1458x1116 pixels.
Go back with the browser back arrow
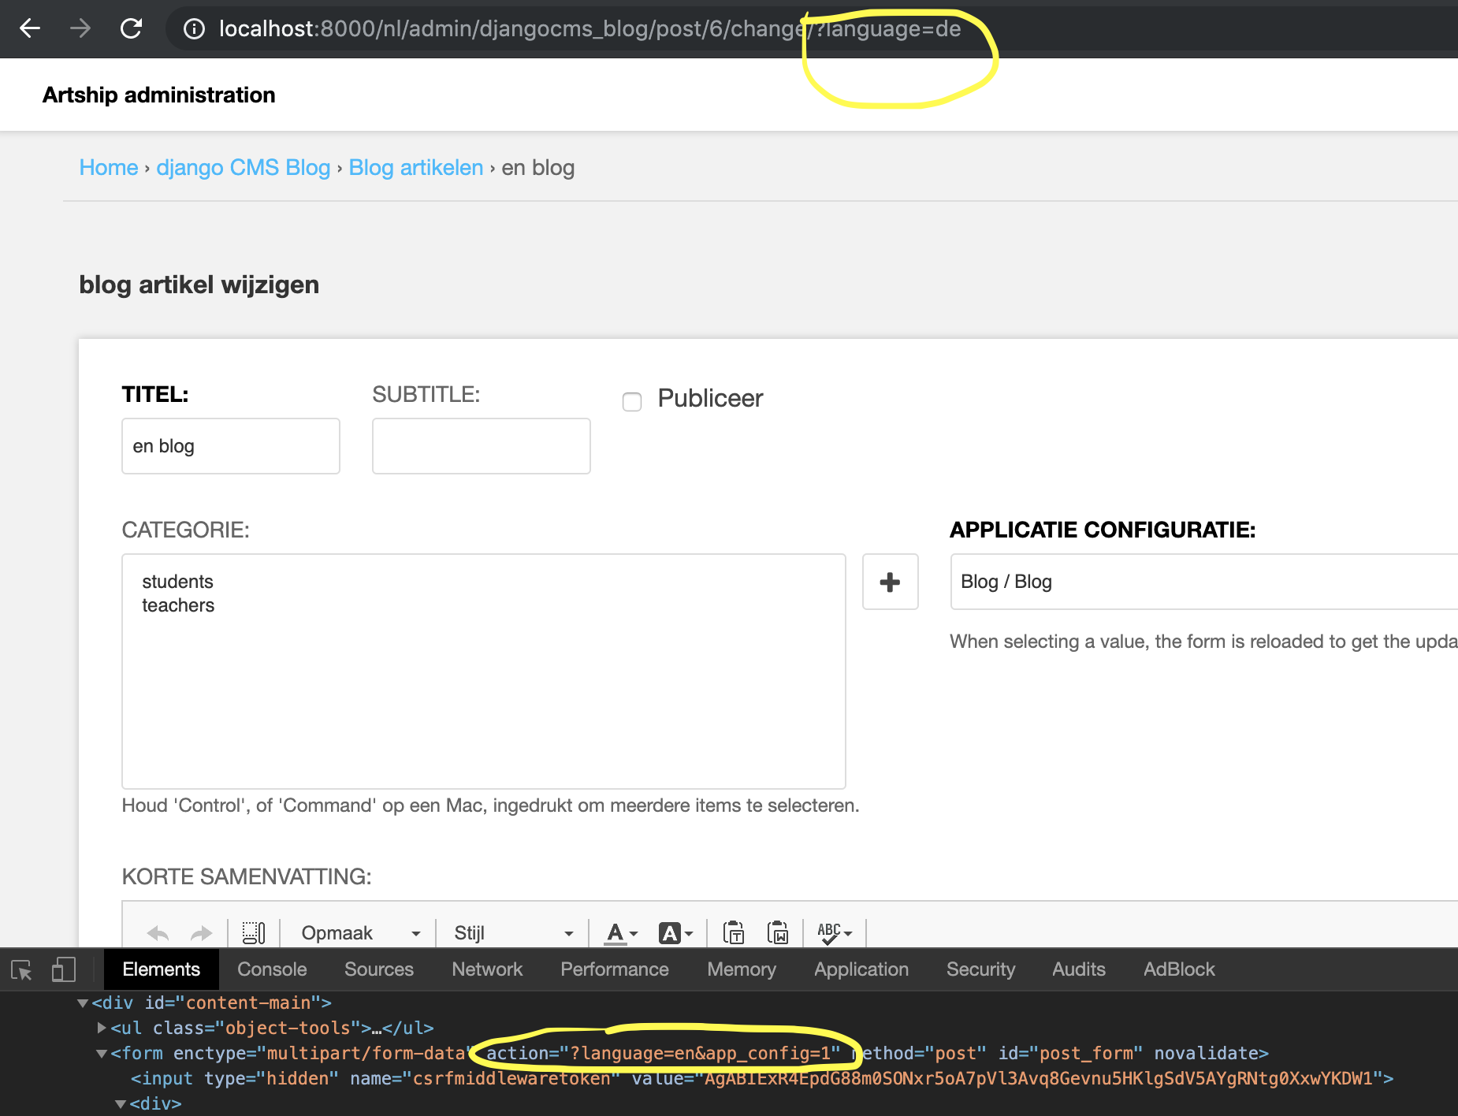pyautogui.click(x=30, y=29)
